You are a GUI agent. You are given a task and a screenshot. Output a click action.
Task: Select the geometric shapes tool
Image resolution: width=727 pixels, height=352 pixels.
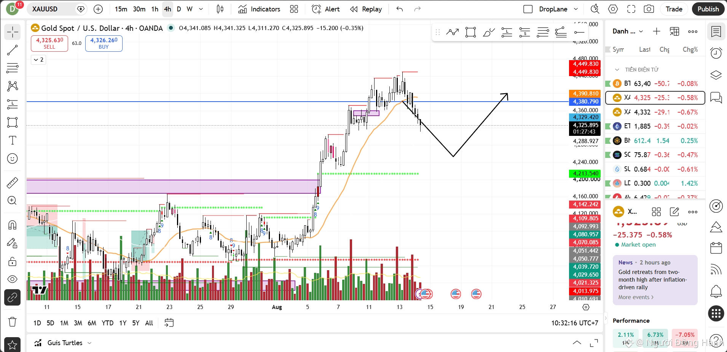click(12, 122)
